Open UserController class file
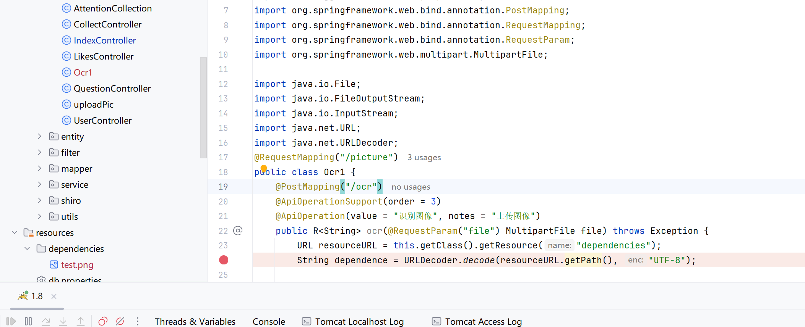The width and height of the screenshot is (805, 327). click(x=102, y=121)
